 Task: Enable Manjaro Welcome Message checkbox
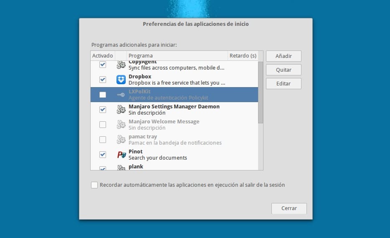click(102, 125)
